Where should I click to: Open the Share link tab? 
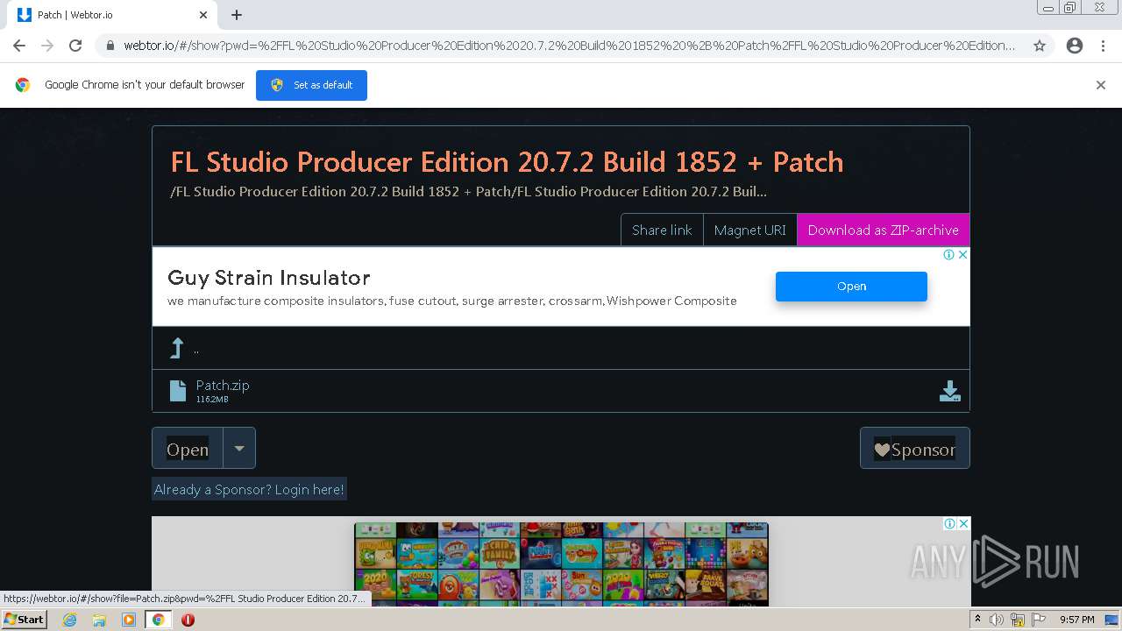coord(662,230)
